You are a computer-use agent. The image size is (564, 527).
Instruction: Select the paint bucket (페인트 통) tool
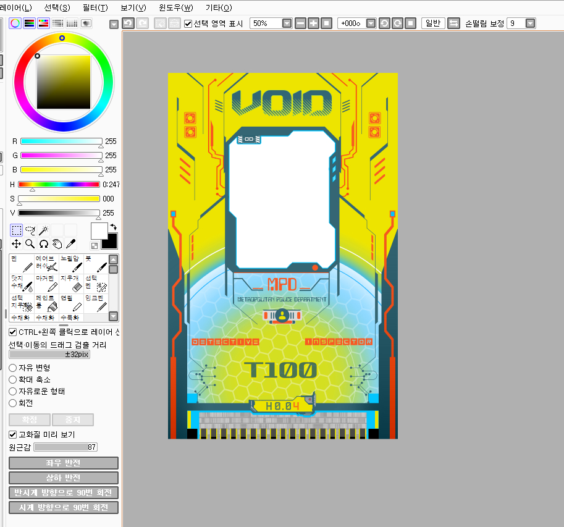coord(46,303)
